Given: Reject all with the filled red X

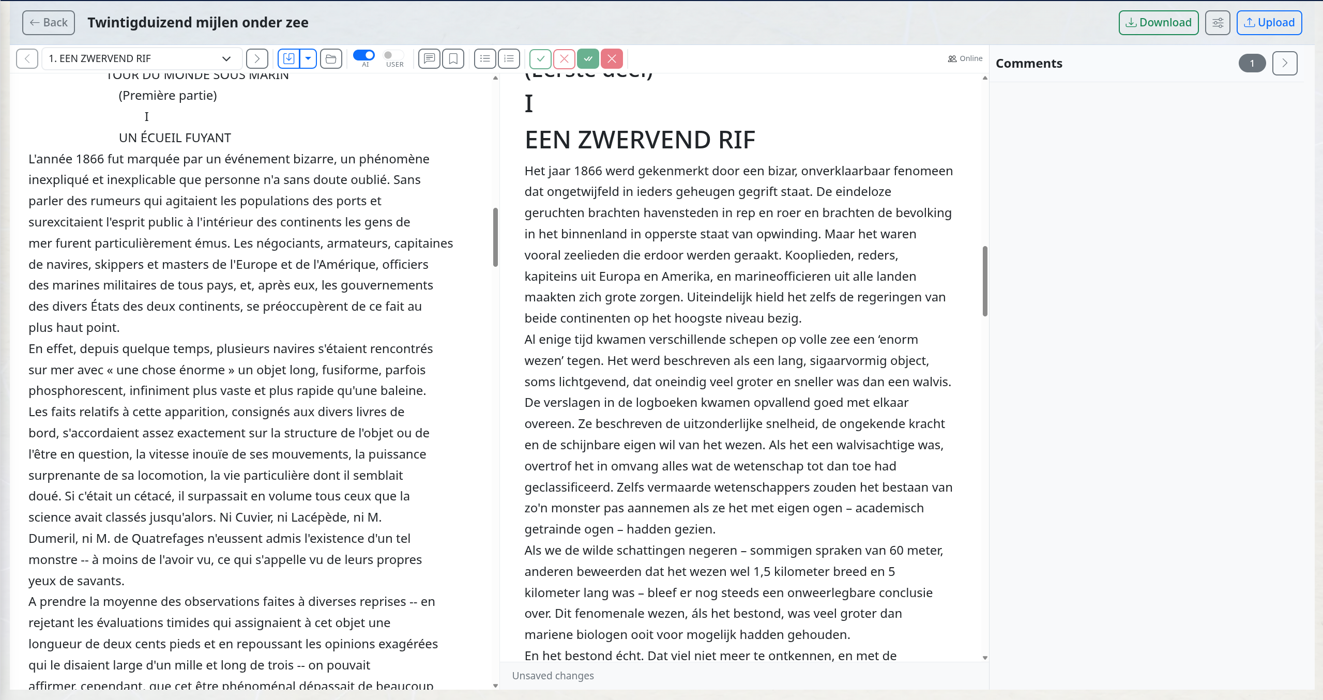Looking at the screenshot, I should pyautogui.click(x=612, y=58).
